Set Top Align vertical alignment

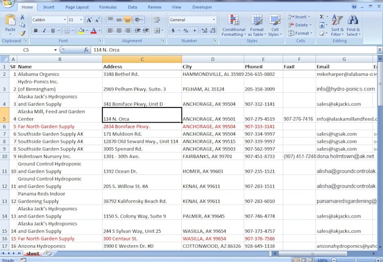tap(110, 20)
